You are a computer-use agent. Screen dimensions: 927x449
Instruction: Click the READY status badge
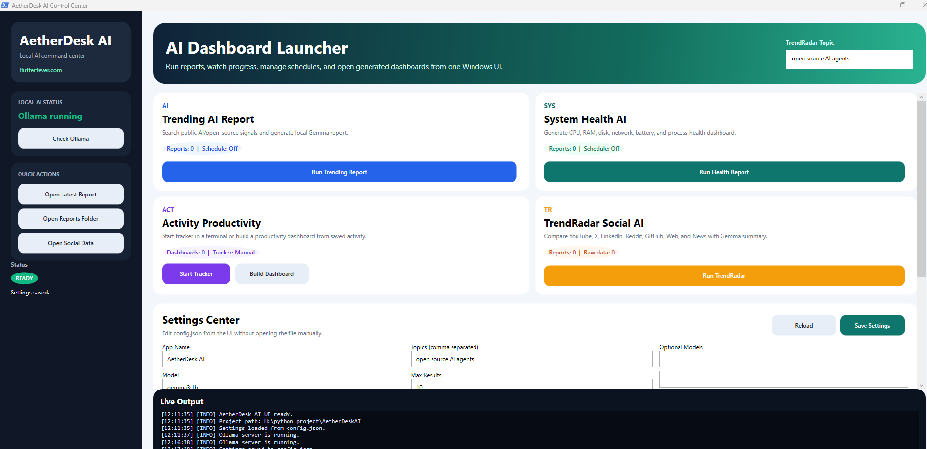24,278
